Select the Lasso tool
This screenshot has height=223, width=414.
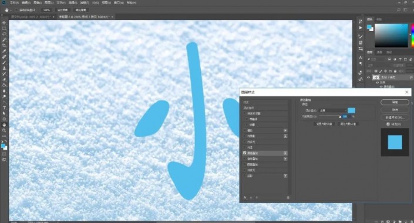click(x=4, y=34)
